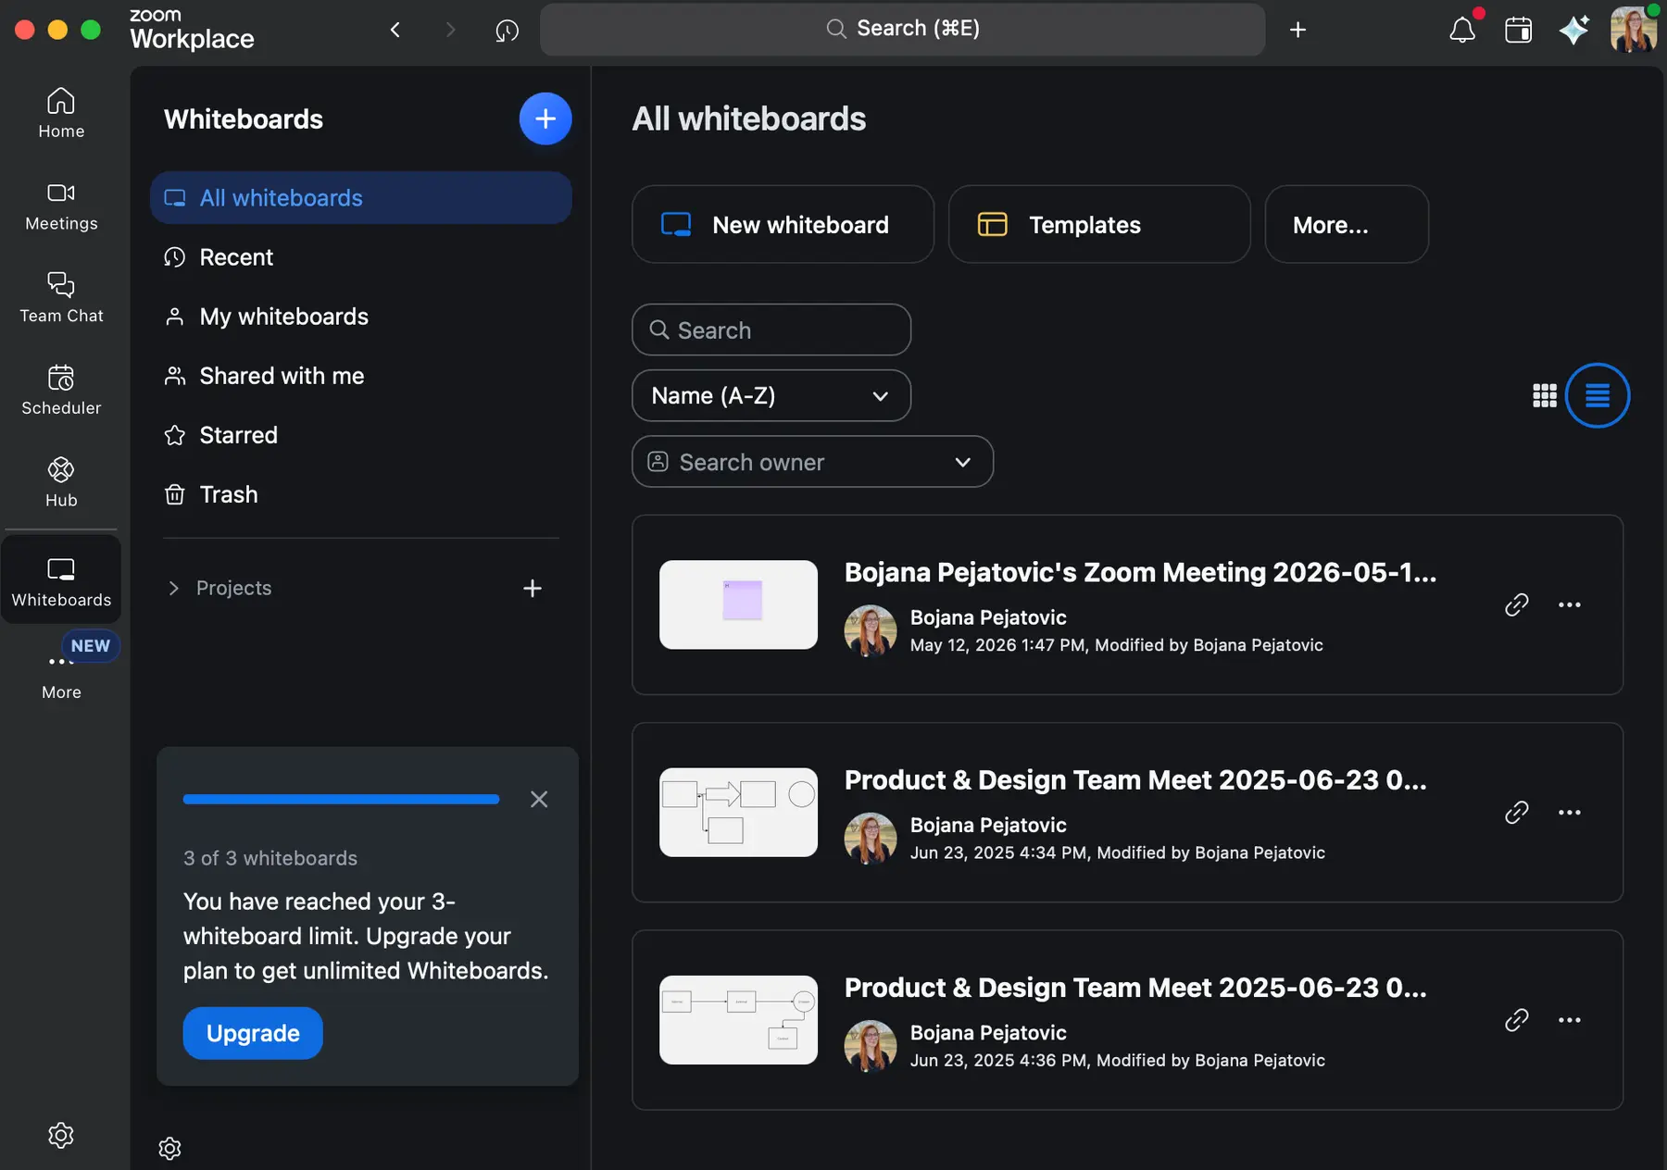
Task: Open whiteboard panel settings gear
Action: click(169, 1149)
